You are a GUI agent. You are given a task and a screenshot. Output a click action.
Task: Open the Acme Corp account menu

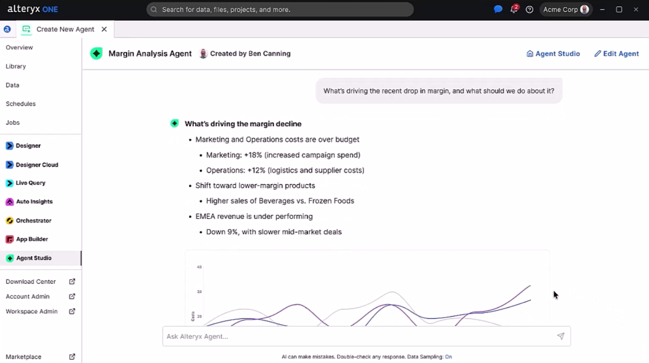point(566,9)
